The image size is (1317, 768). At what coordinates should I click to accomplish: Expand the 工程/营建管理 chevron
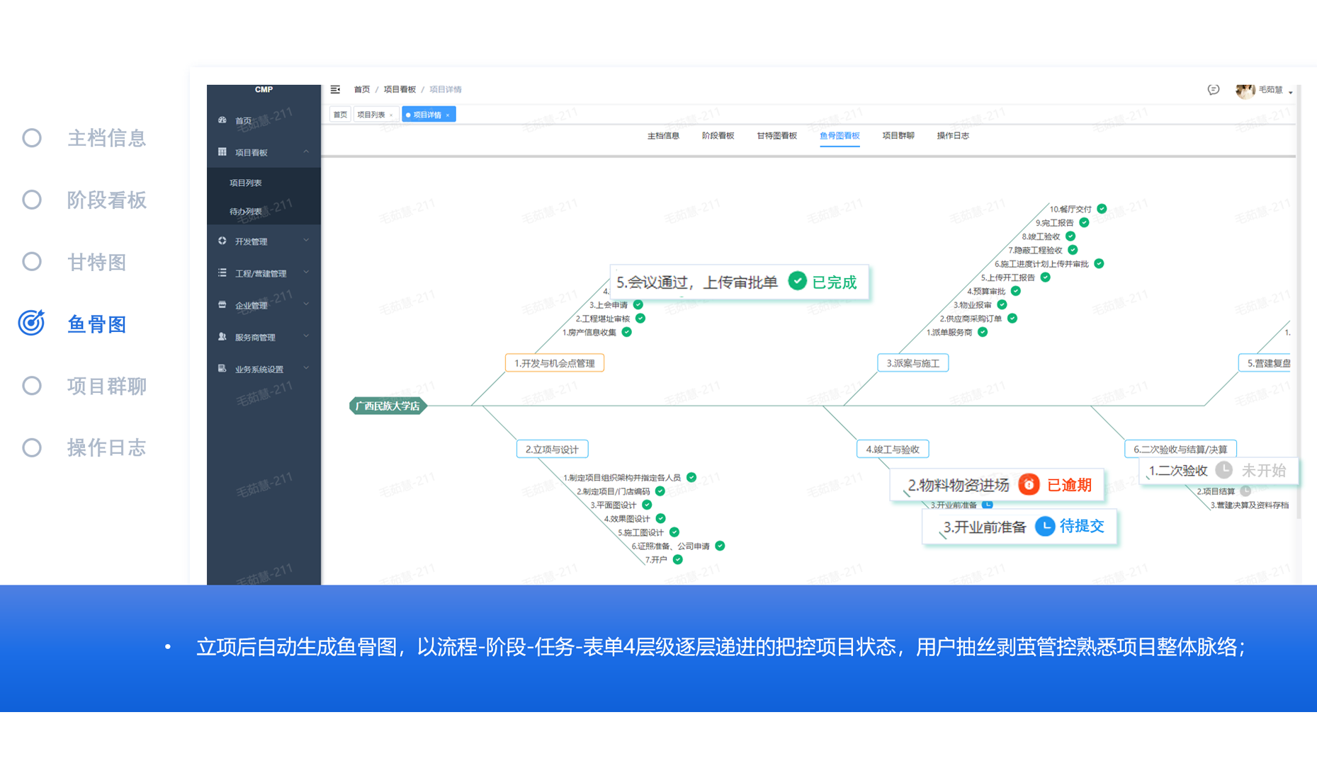(x=306, y=273)
